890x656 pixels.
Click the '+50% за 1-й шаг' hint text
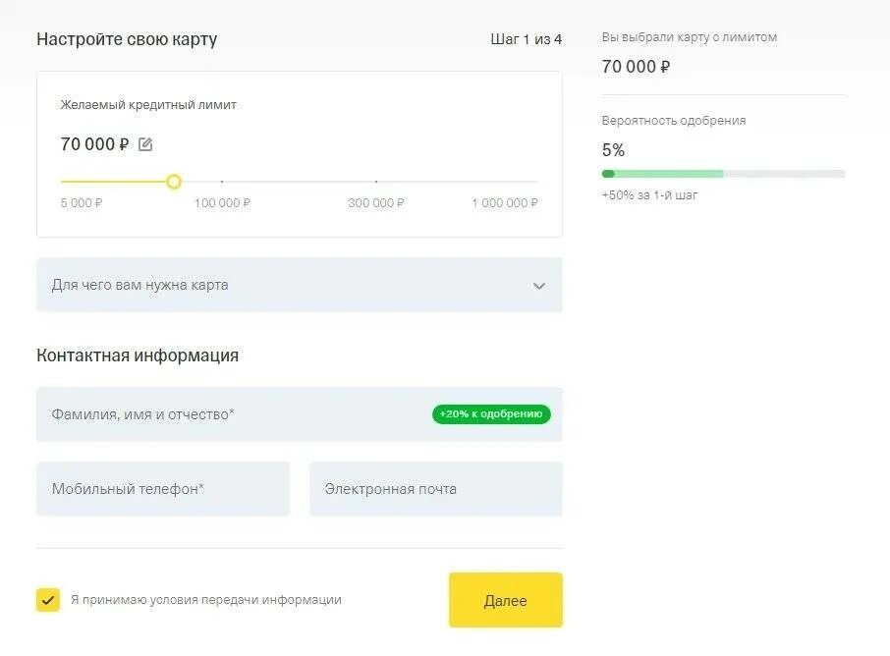[x=649, y=195]
